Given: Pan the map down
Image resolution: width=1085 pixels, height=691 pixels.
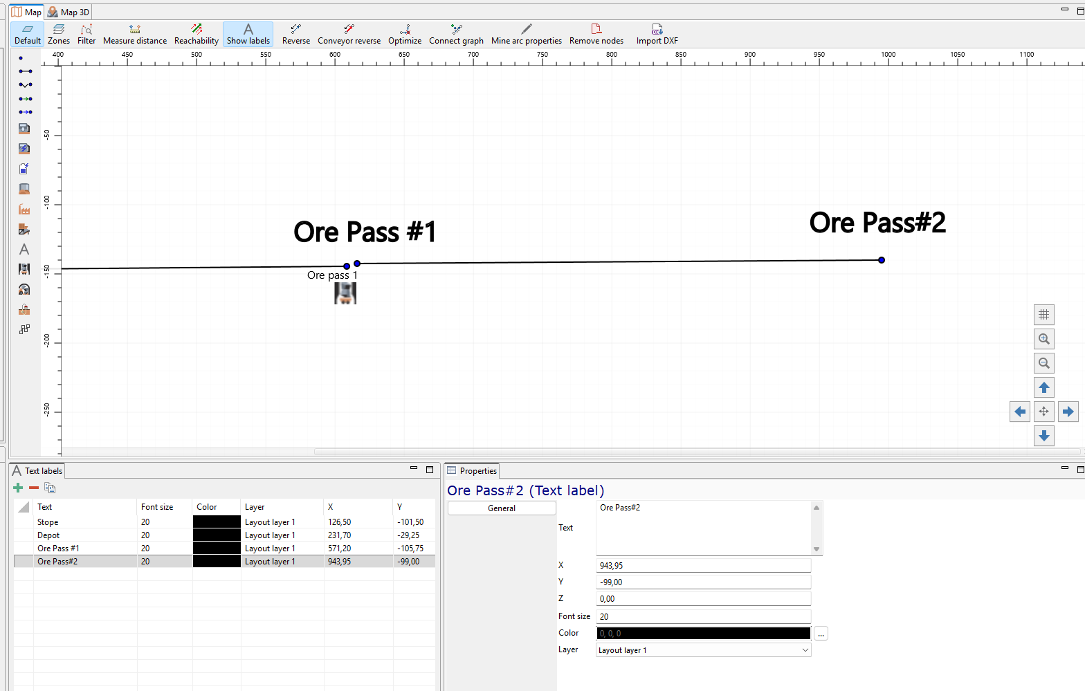Looking at the screenshot, I should [1044, 436].
